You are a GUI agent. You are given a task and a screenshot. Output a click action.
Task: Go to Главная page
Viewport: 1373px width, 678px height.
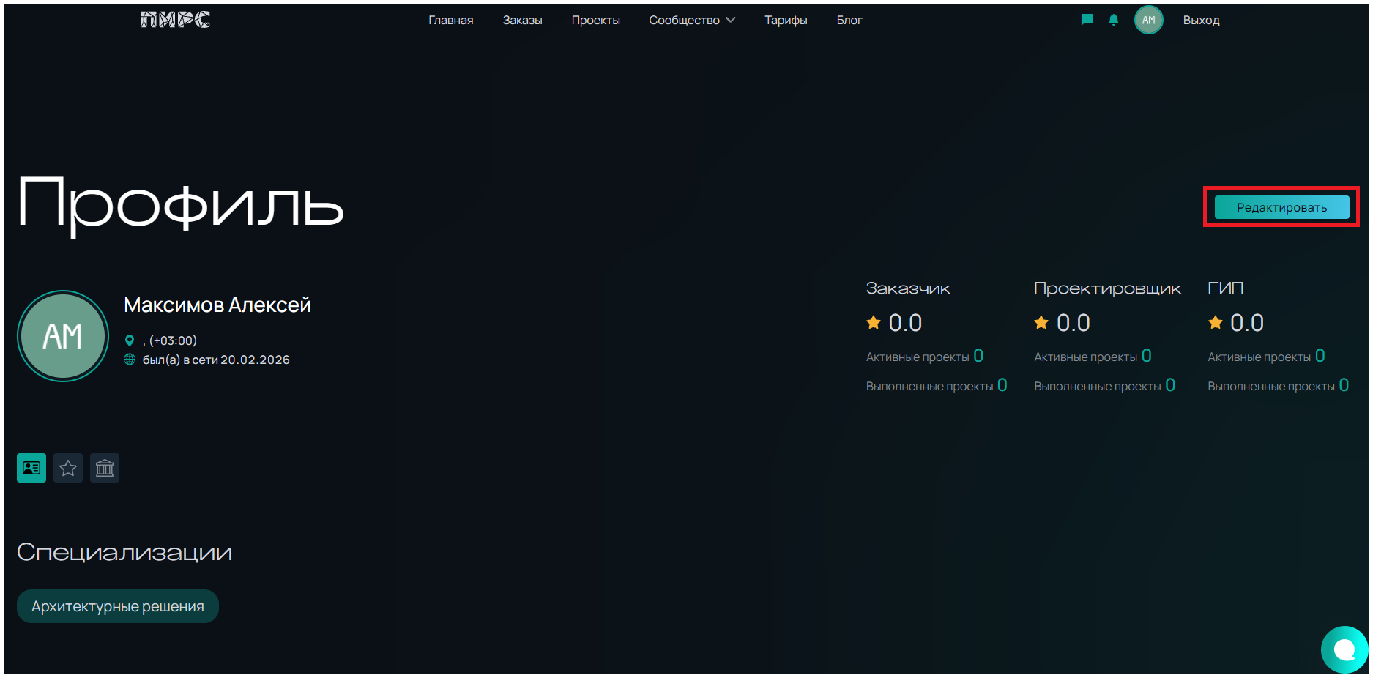pos(450,20)
